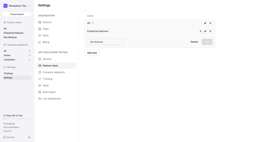Click the info icon next to All
Viewport: 258px width, 142px height.
click(x=93, y=23)
